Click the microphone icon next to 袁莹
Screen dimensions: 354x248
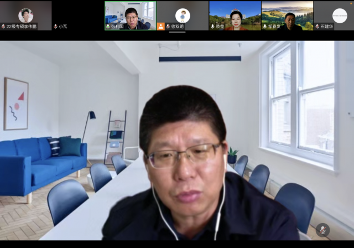(x=212, y=26)
